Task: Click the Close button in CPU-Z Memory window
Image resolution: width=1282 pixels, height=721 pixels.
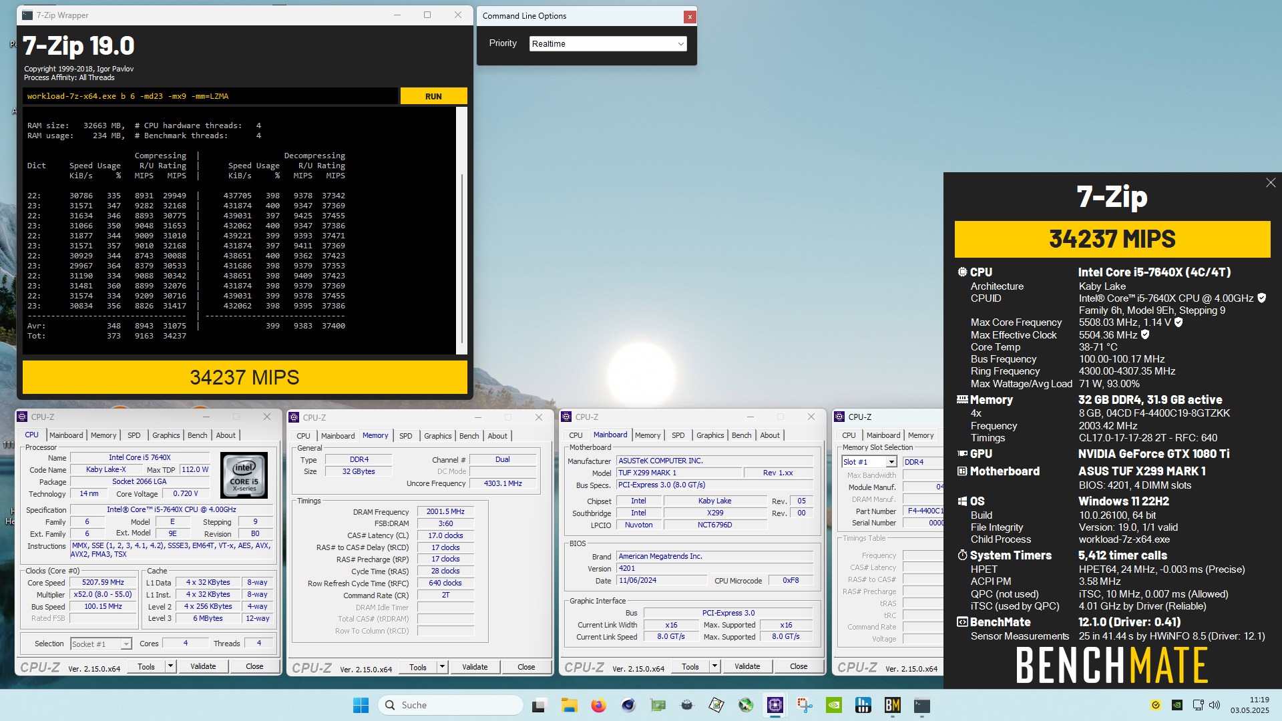Action: coord(526,667)
